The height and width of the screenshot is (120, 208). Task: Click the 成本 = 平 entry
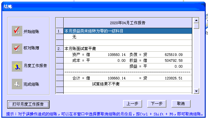pos(81,60)
